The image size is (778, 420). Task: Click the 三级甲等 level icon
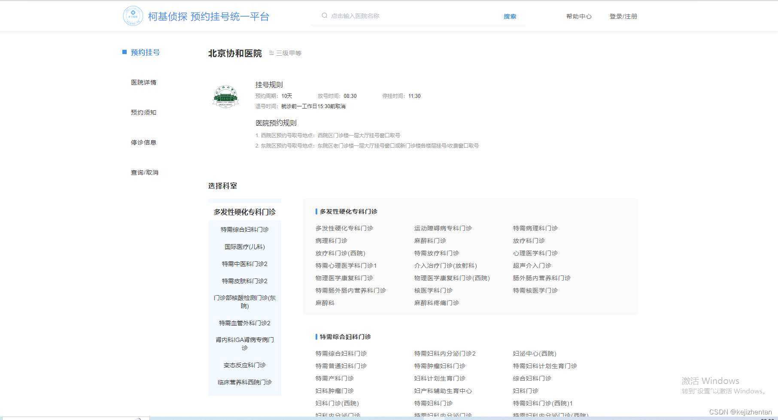271,53
